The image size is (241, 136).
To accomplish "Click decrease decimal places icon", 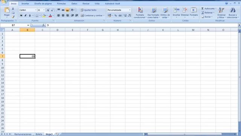I will 129,15.
